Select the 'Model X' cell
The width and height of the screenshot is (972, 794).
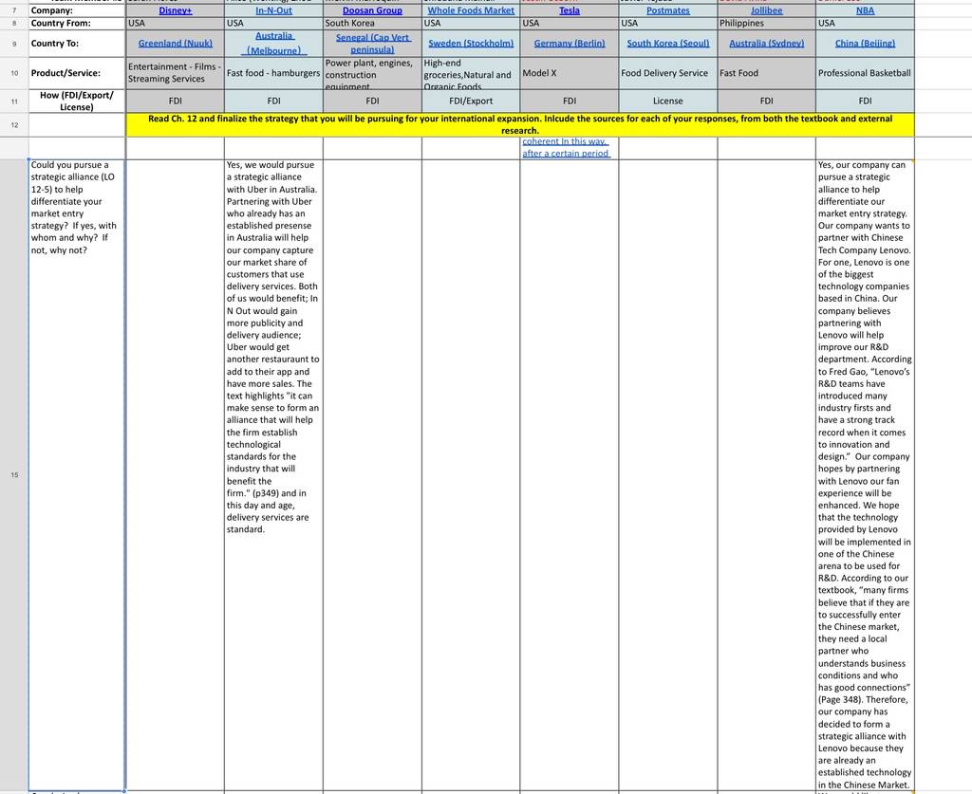pyautogui.click(x=570, y=73)
